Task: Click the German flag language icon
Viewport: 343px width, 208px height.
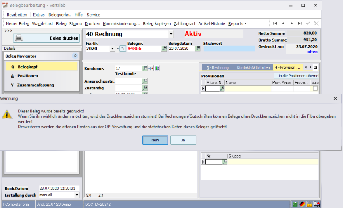Action: point(302,204)
